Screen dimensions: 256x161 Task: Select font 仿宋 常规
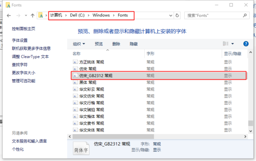[x=87, y=69]
